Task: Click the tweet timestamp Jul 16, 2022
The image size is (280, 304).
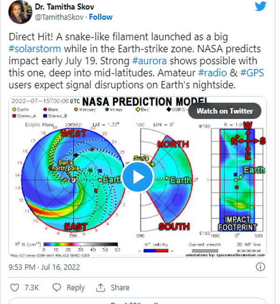Action: pyautogui.click(x=60, y=267)
